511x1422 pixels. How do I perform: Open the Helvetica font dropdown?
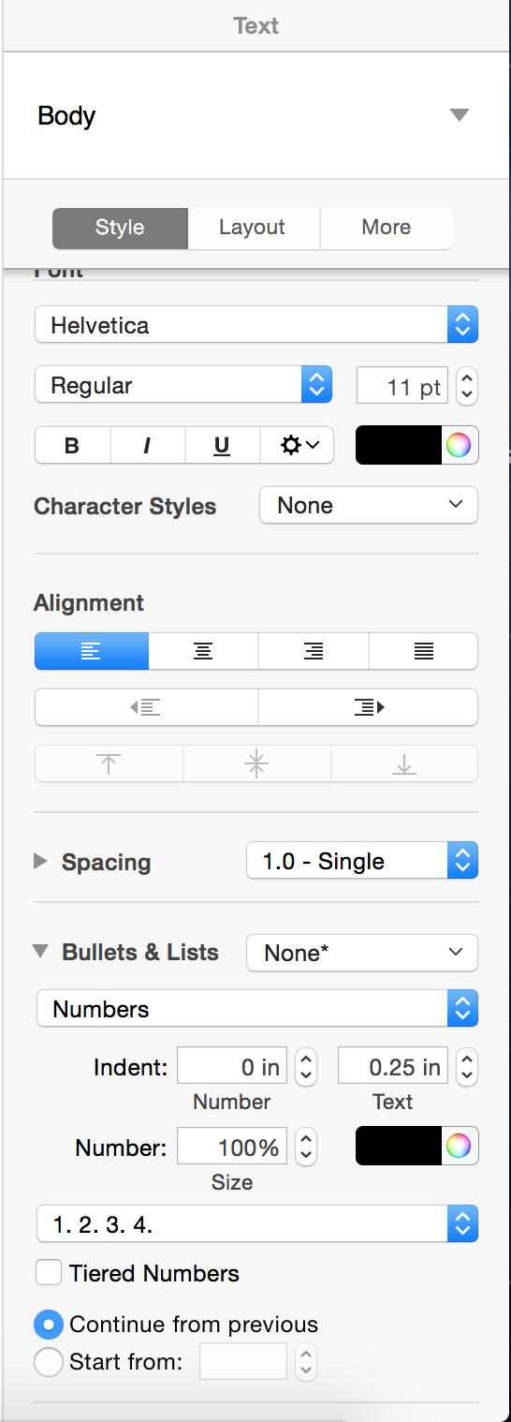click(x=256, y=325)
